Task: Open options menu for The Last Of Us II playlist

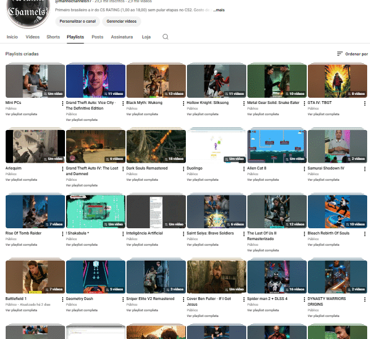Action: point(304,234)
